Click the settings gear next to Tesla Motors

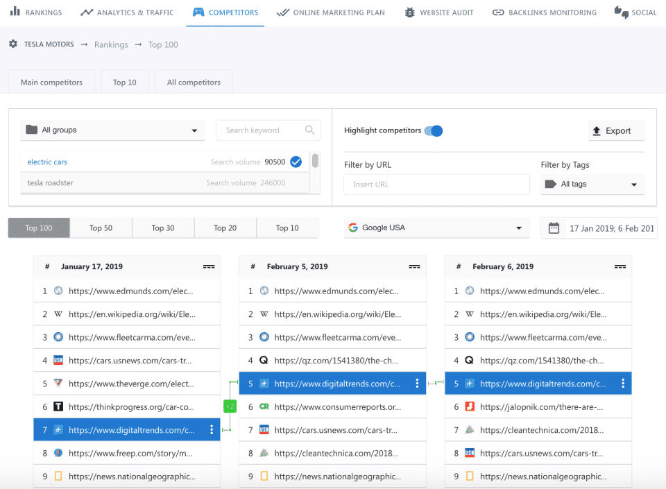pyautogui.click(x=13, y=44)
